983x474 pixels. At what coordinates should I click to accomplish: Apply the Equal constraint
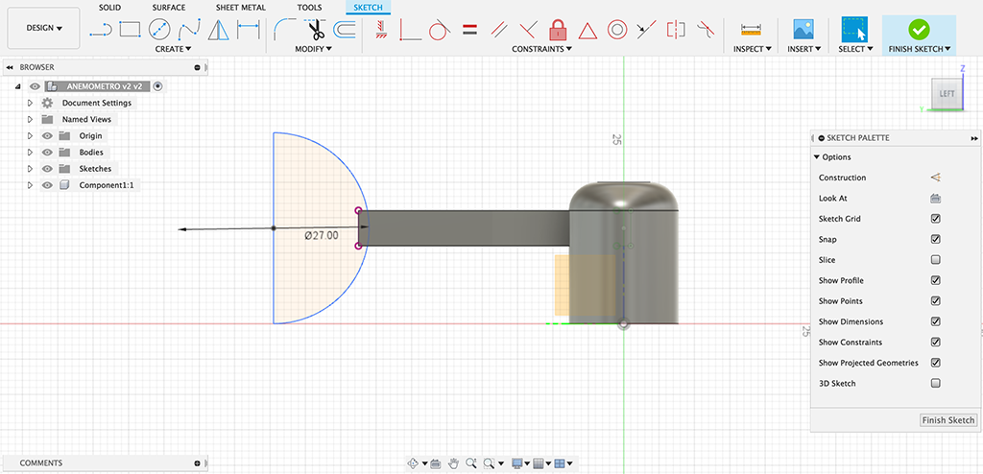(x=469, y=29)
